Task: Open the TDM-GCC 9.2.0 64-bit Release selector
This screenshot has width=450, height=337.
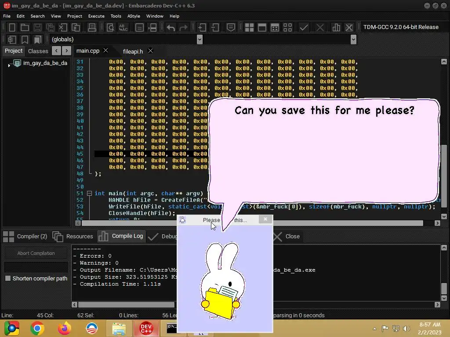Action: pyautogui.click(x=401, y=27)
